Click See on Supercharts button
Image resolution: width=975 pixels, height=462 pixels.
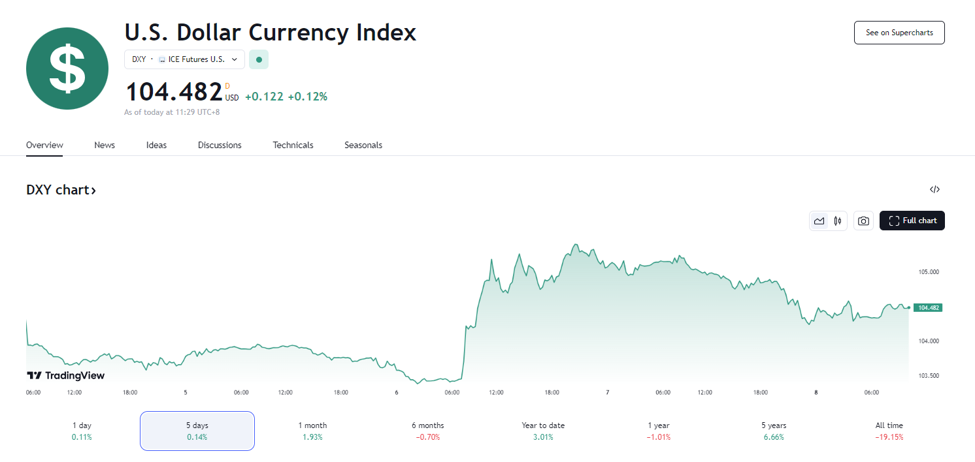(x=899, y=33)
